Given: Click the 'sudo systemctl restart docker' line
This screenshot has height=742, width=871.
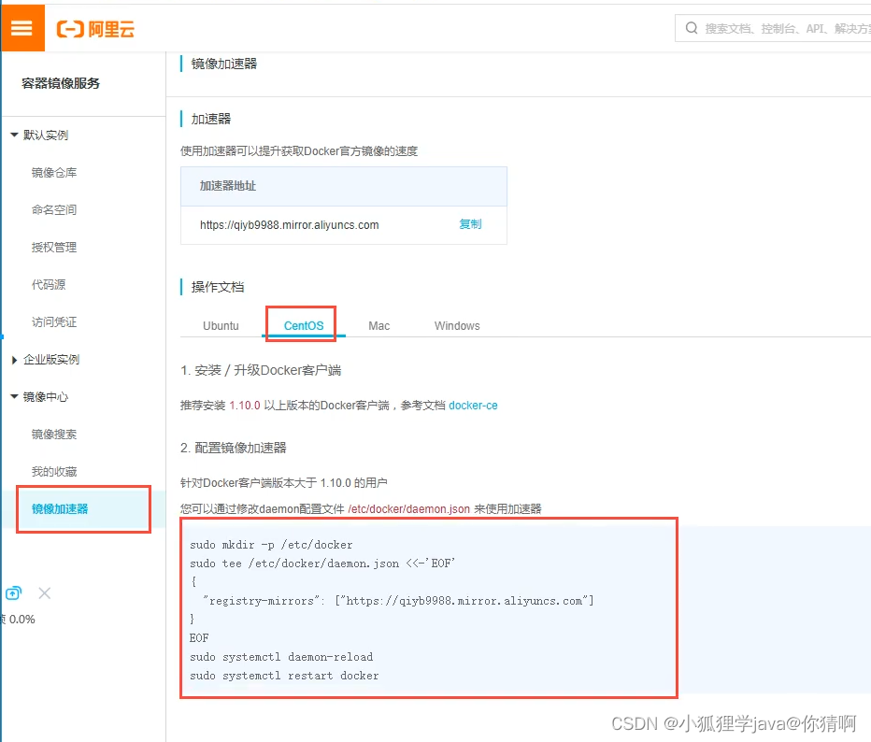Looking at the screenshot, I should click(284, 676).
